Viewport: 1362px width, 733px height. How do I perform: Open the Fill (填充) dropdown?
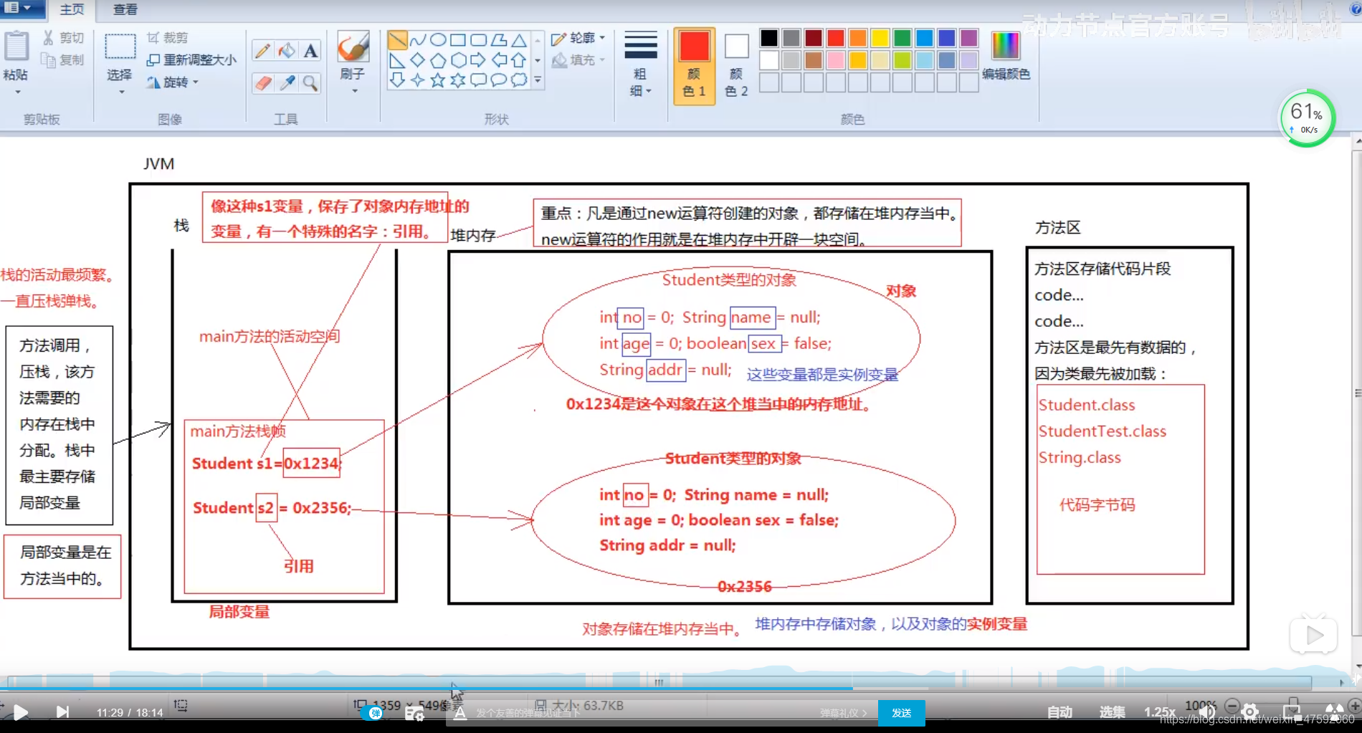578,60
